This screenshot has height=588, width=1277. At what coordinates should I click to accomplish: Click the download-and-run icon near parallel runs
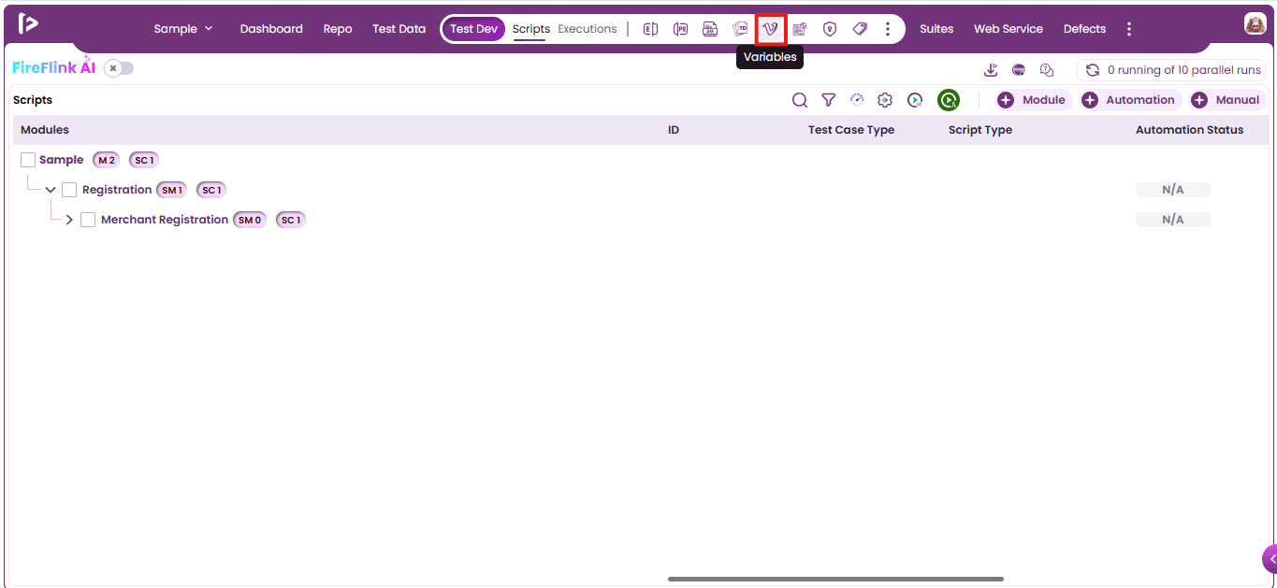point(991,70)
